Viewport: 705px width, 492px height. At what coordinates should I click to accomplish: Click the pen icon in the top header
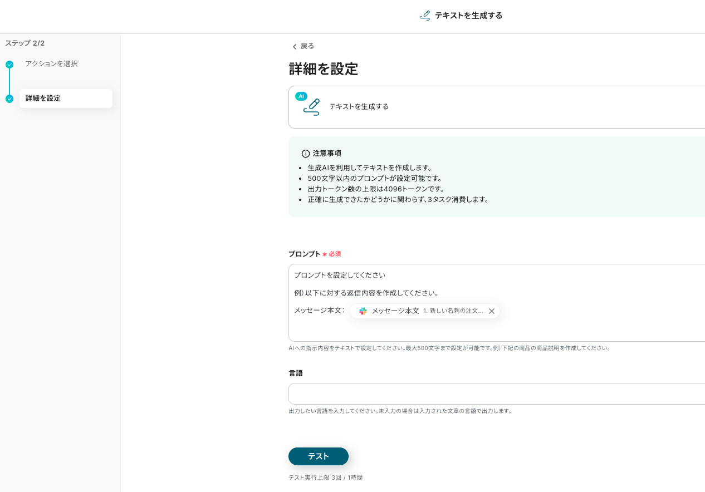425,16
